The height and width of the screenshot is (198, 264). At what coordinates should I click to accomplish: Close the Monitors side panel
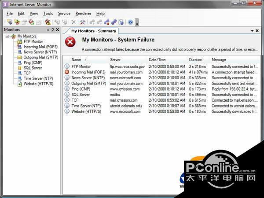pyautogui.click(x=58, y=29)
